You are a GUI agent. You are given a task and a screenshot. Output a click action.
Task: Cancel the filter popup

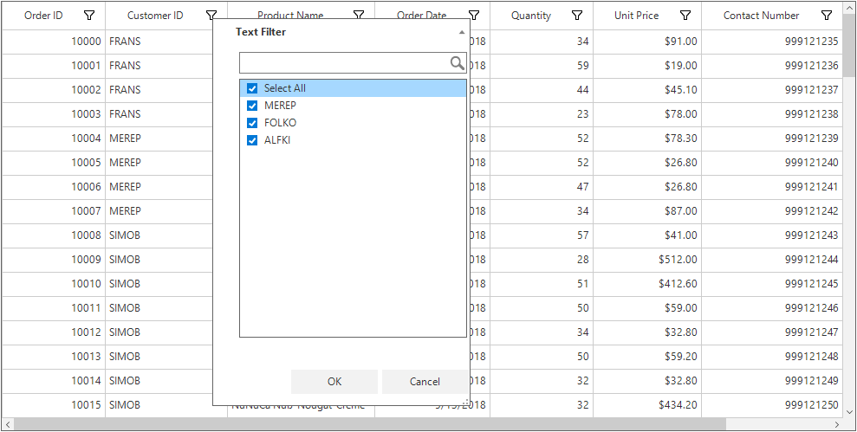click(425, 382)
